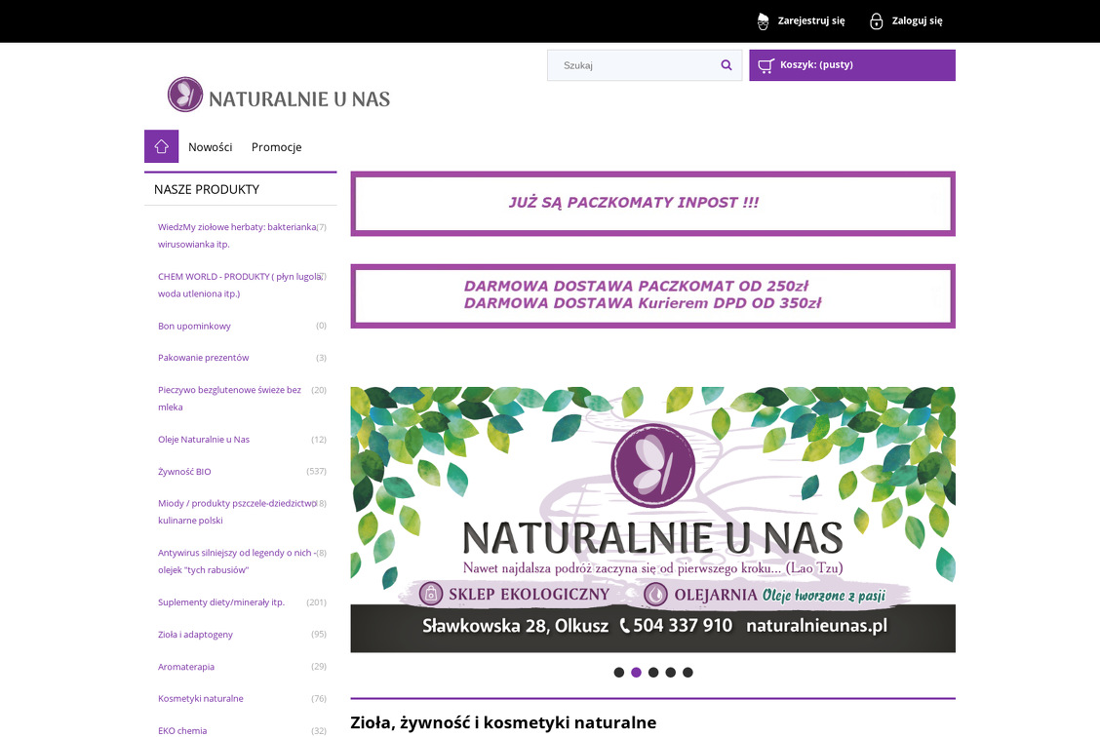Open the Zioła i adaptogeny category
1100x737 pixels.
pyautogui.click(x=195, y=635)
